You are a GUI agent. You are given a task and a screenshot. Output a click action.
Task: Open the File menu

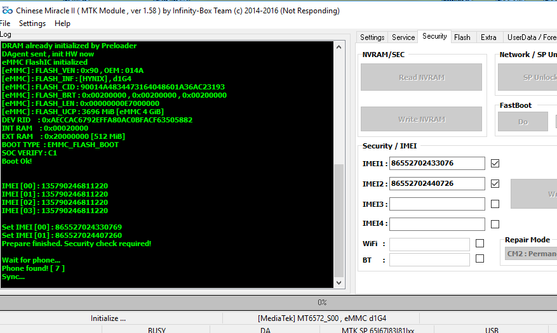tap(5, 23)
